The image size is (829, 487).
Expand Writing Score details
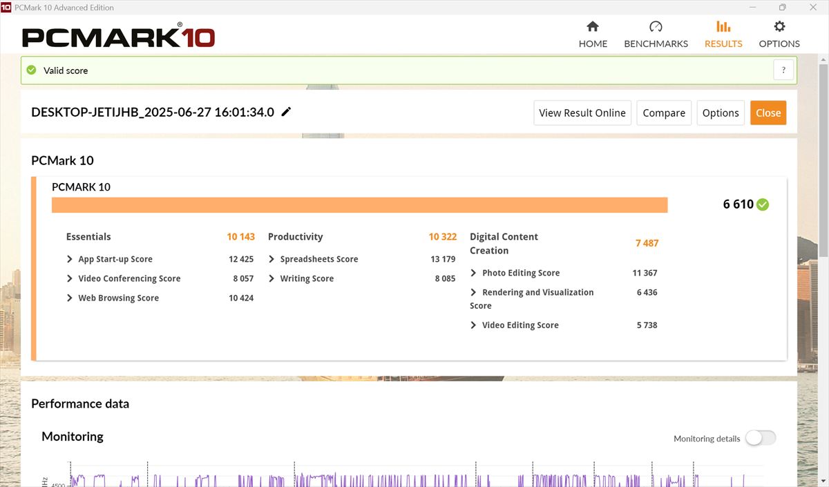click(x=271, y=278)
